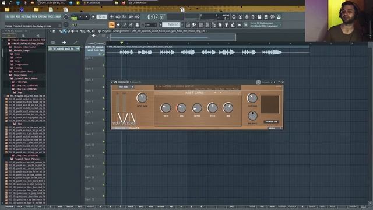Open the plugin window options arrow
Screen dimensions: 373x210
[x=111, y=82]
